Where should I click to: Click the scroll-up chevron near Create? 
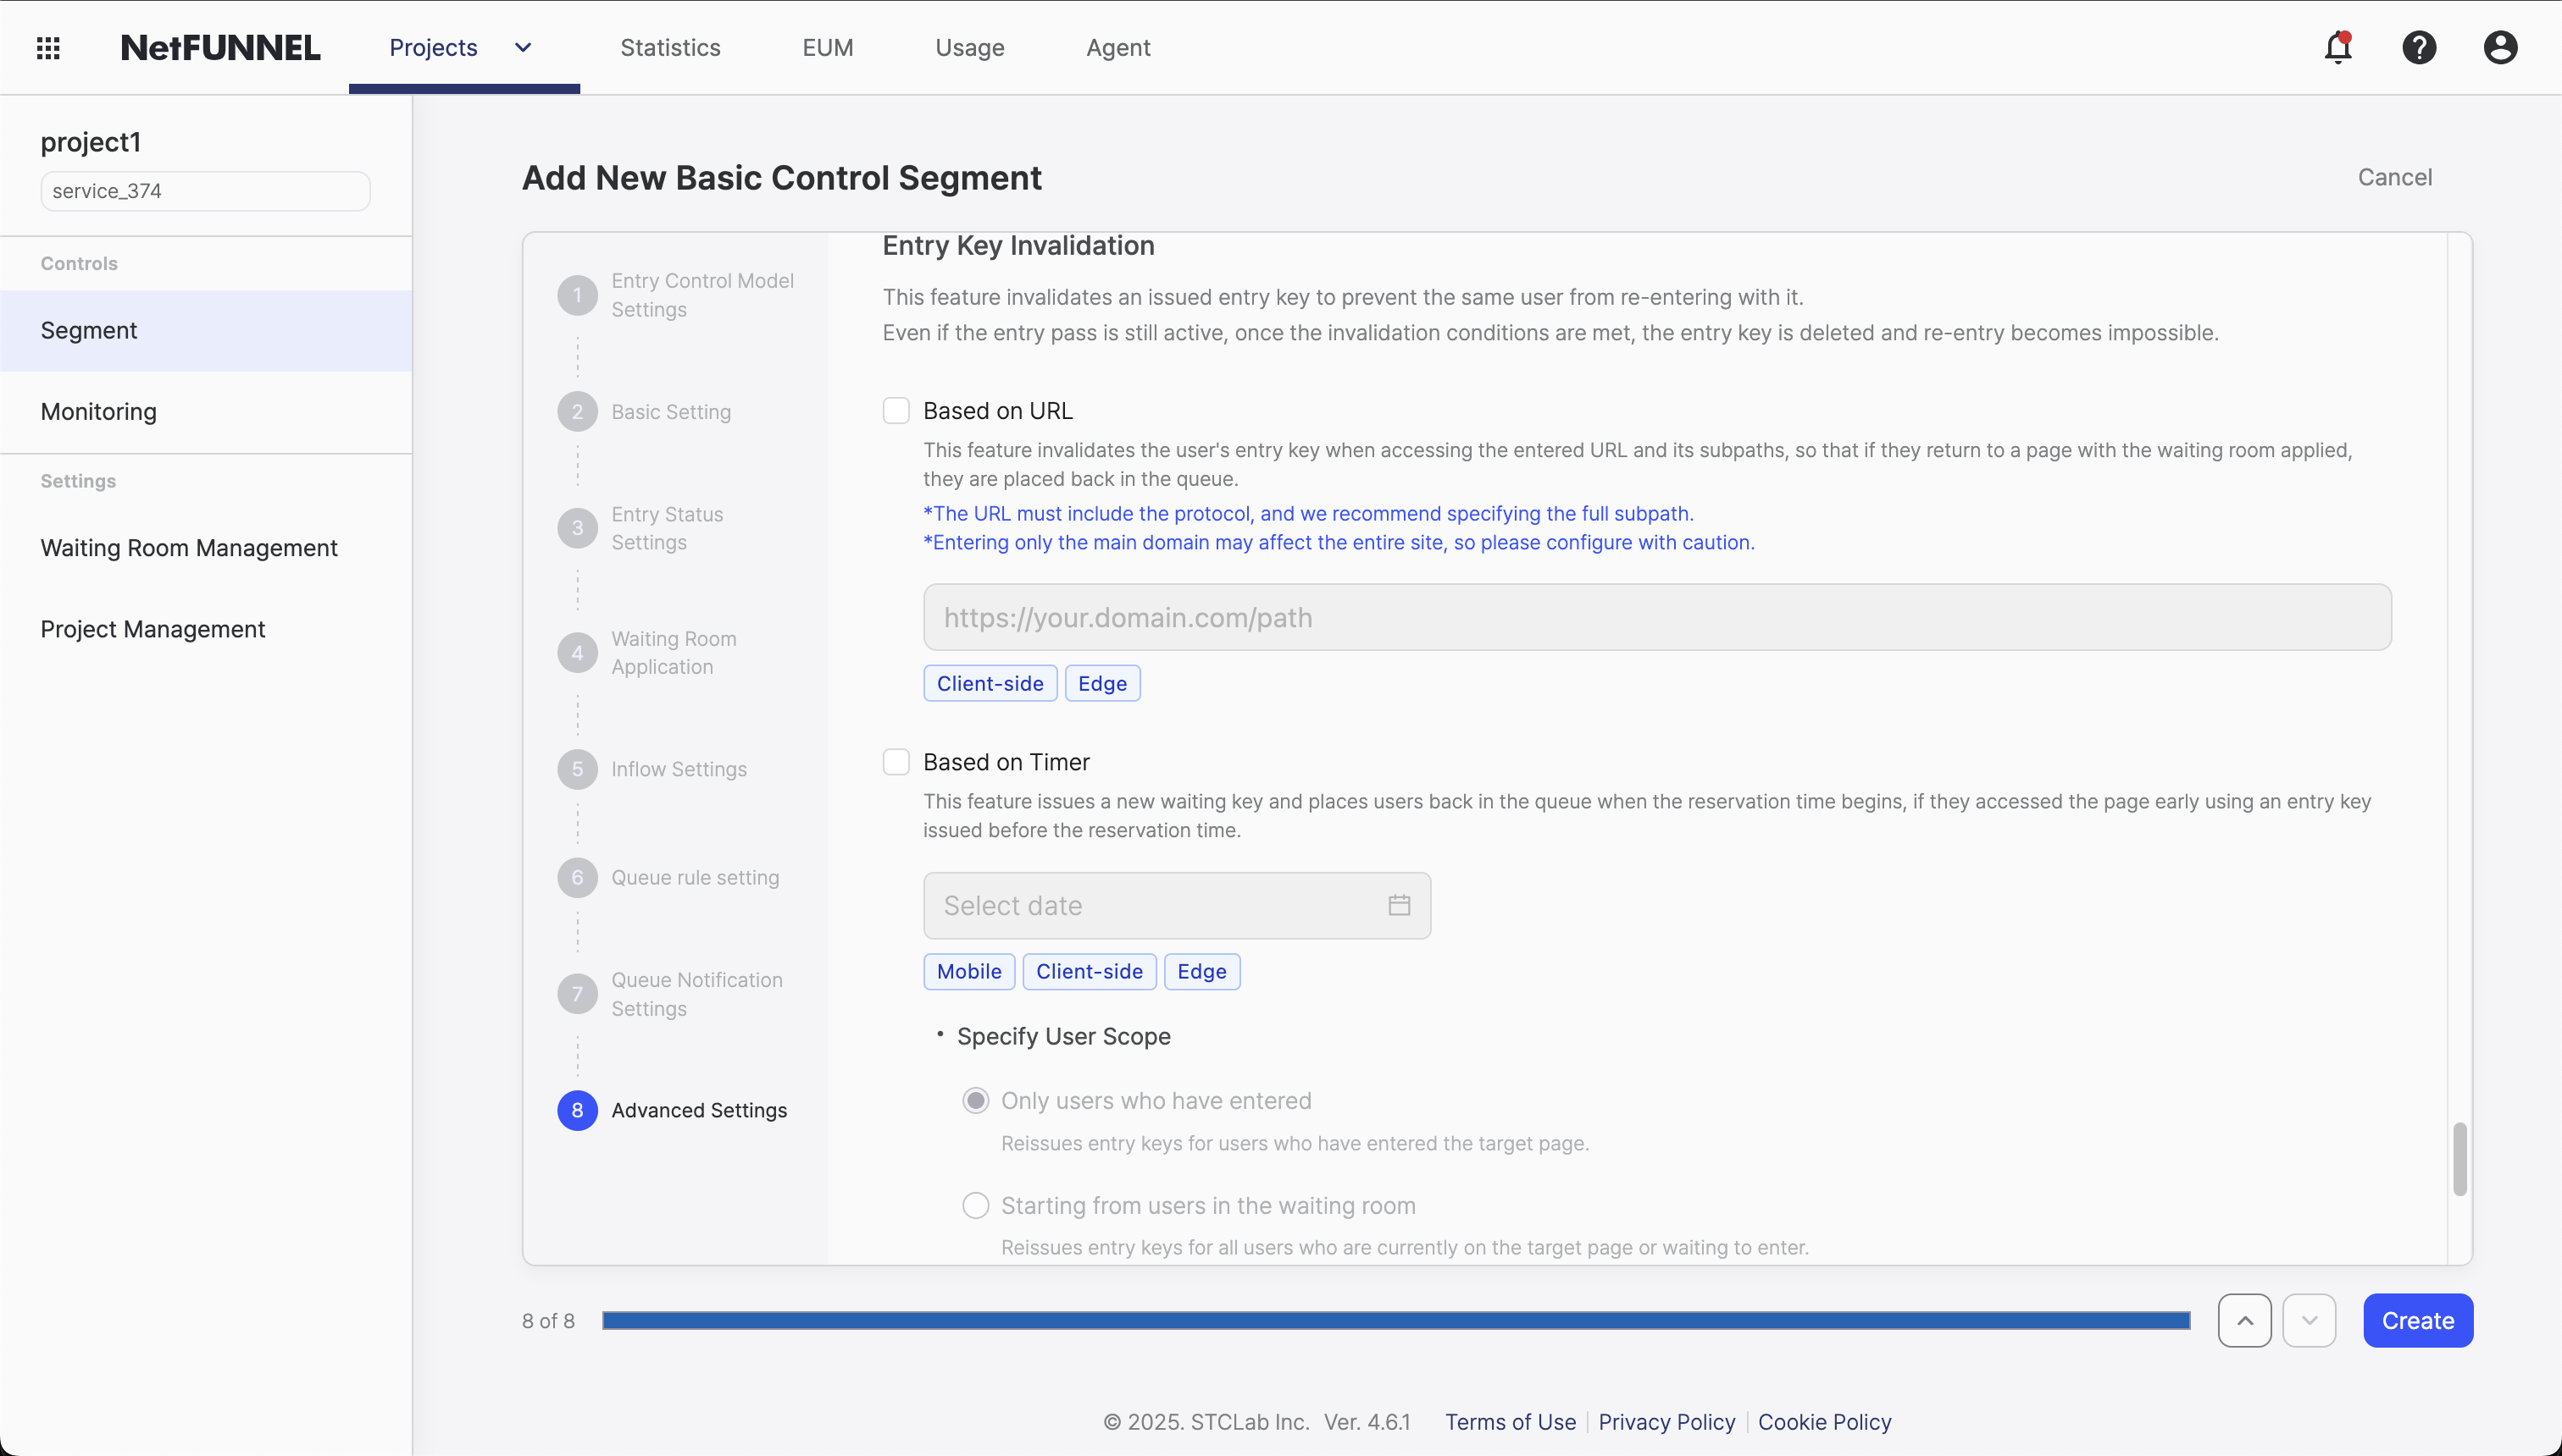click(x=2243, y=1320)
